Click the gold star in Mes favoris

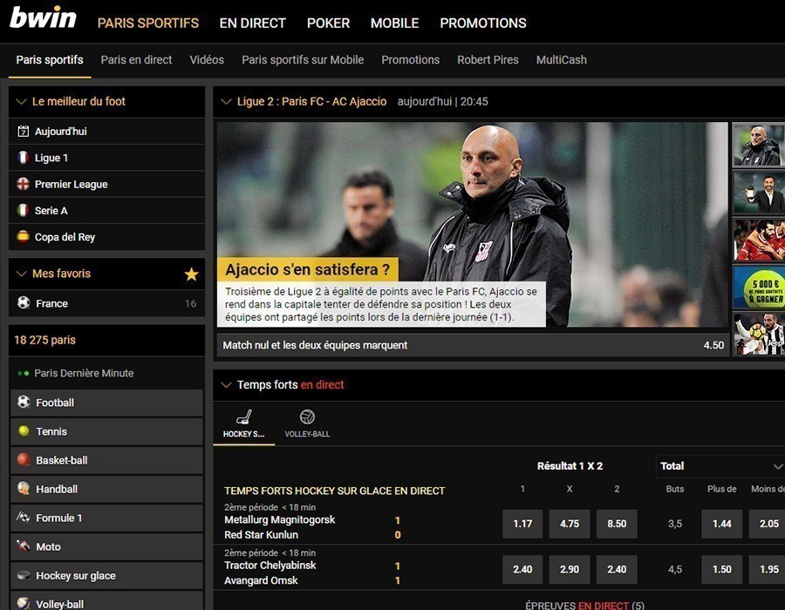[x=191, y=274]
